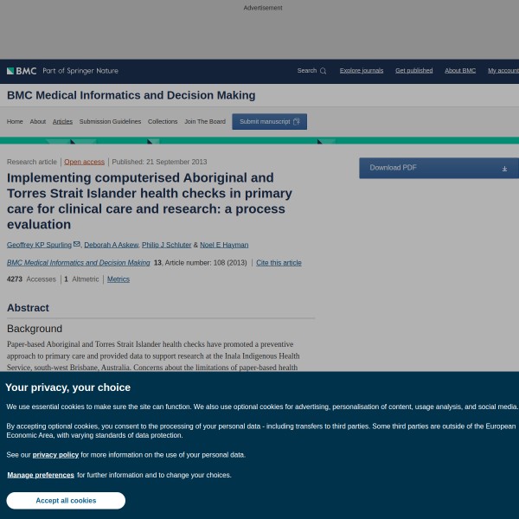
Task: Click the BMC logo in header
Action: pos(22,71)
